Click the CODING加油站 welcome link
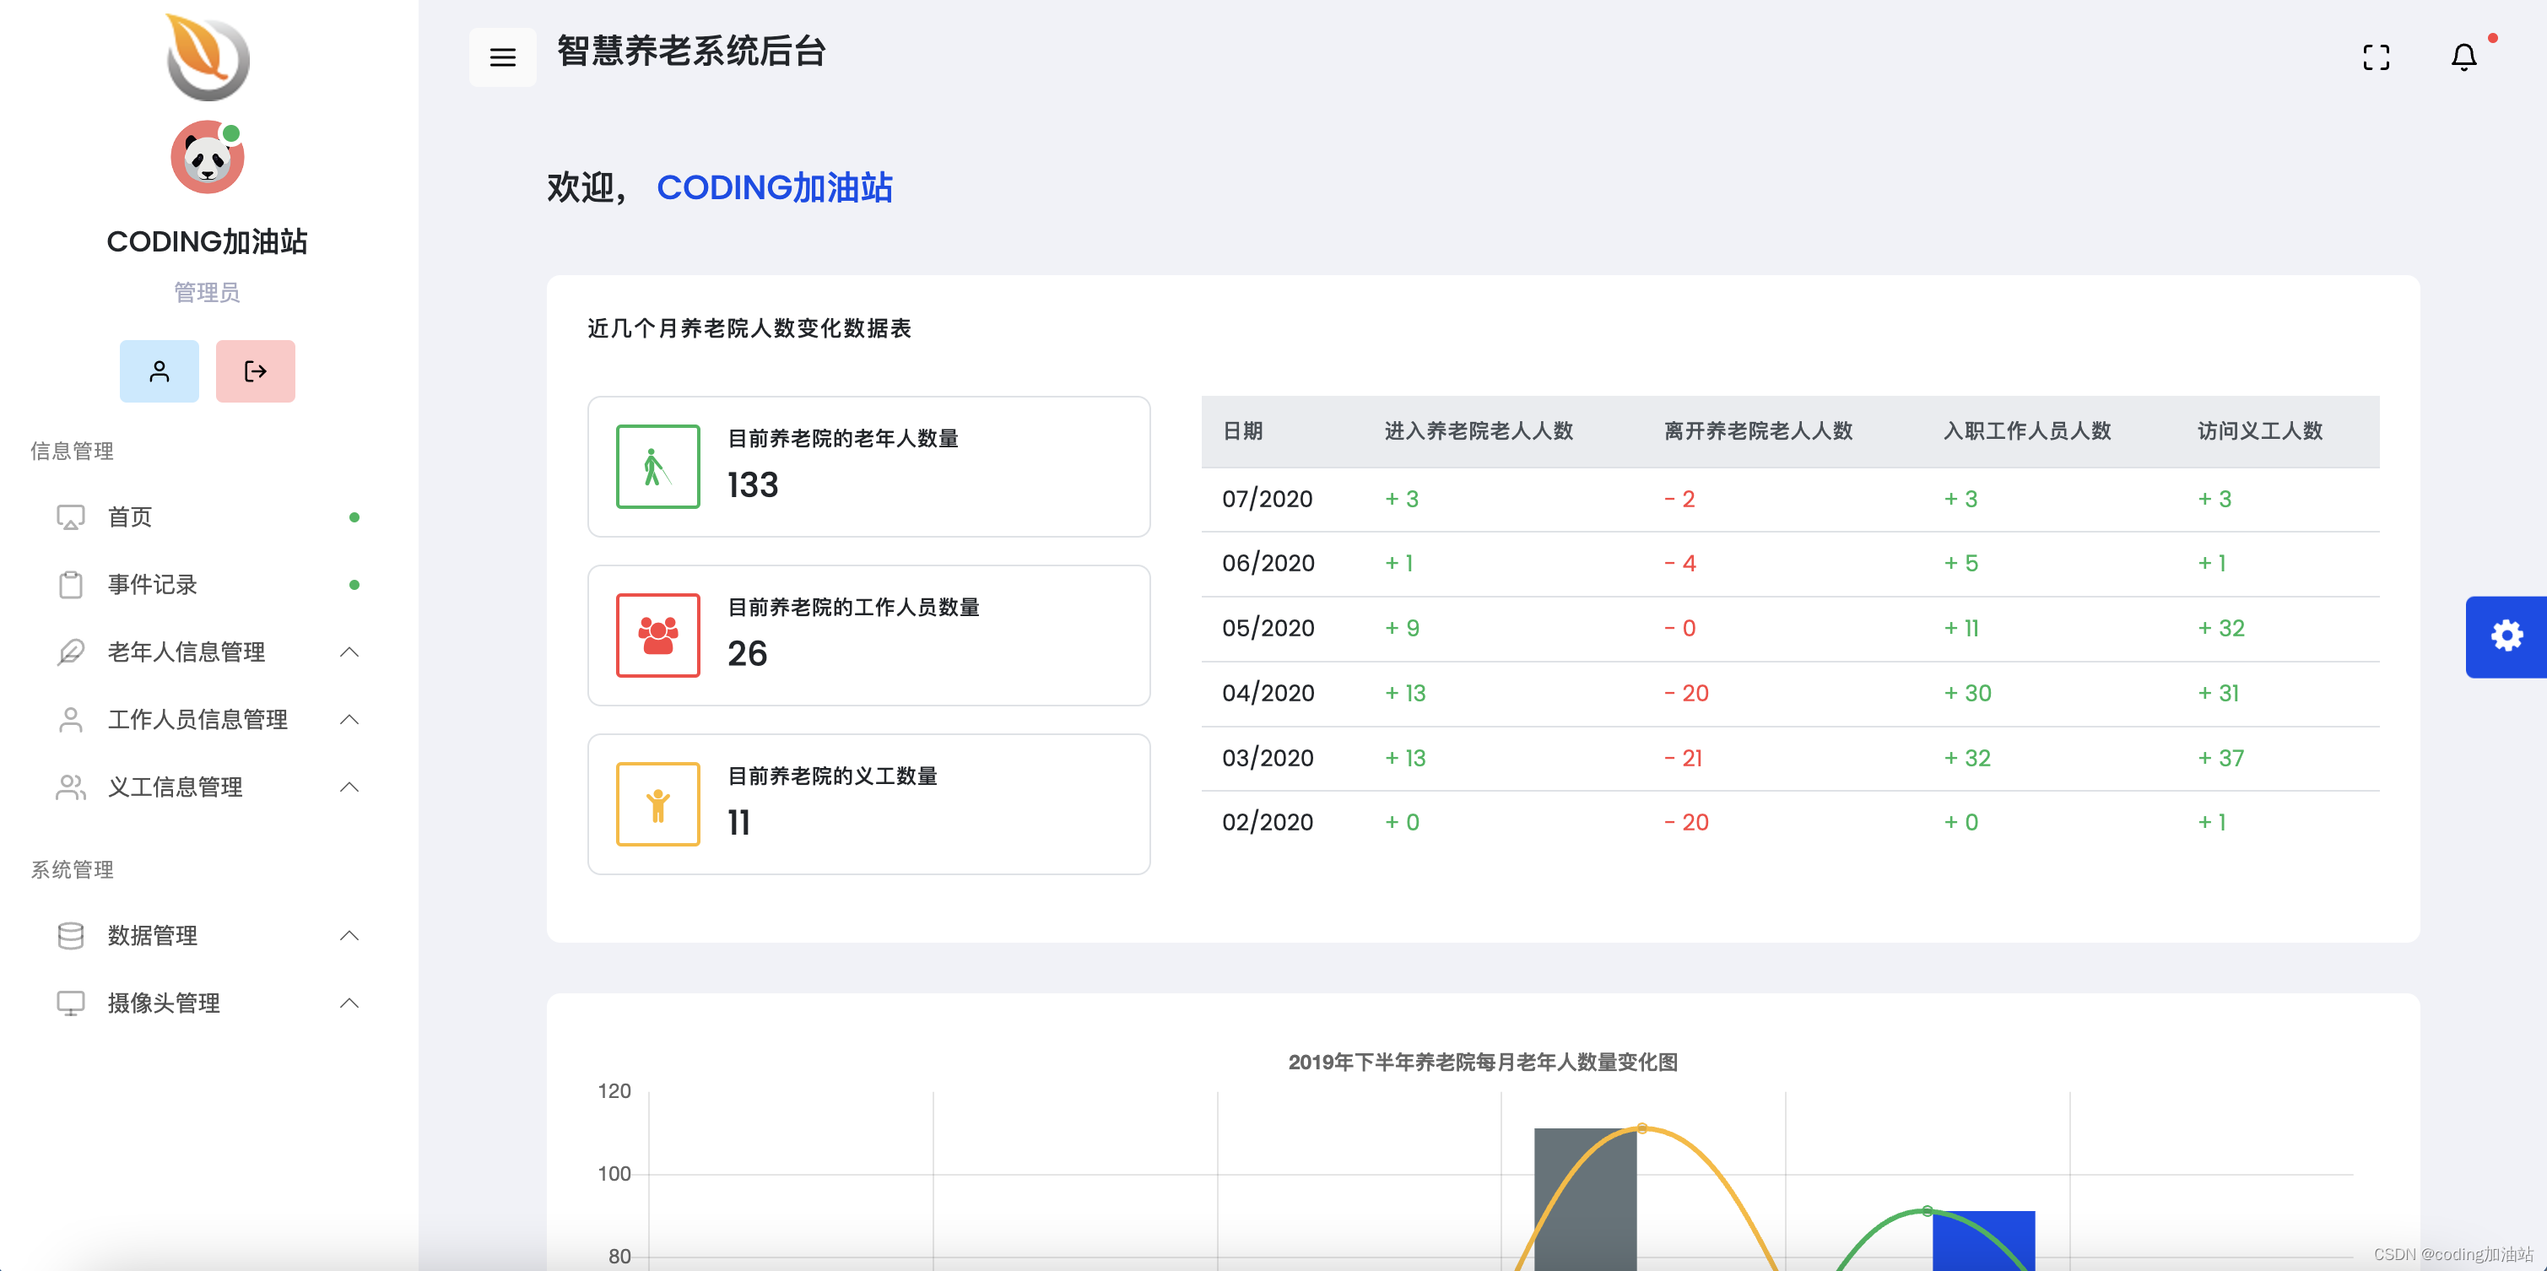2547x1271 pixels. 776,188
